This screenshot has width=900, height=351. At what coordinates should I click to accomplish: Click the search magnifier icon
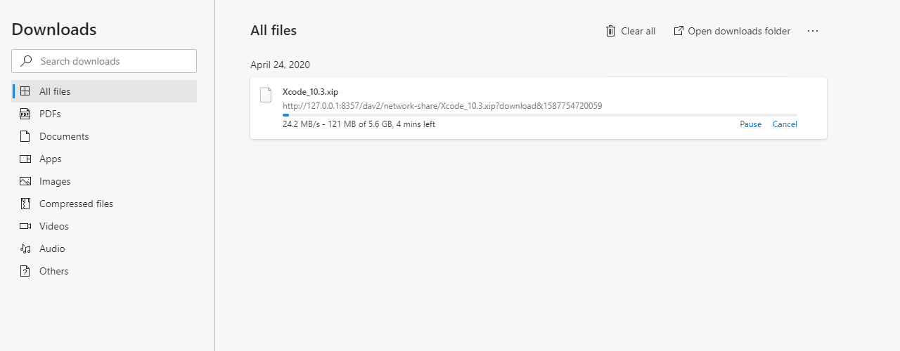[x=26, y=61]
